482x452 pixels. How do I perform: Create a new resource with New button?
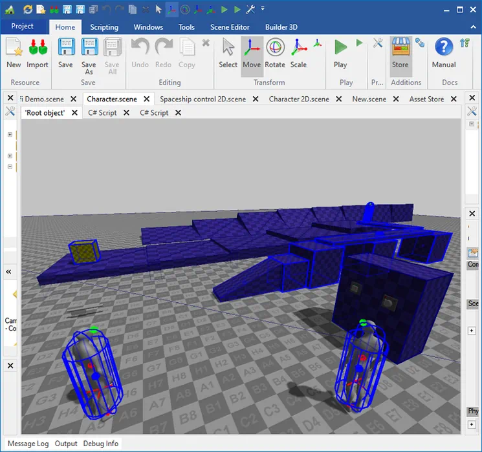[14, 53]
